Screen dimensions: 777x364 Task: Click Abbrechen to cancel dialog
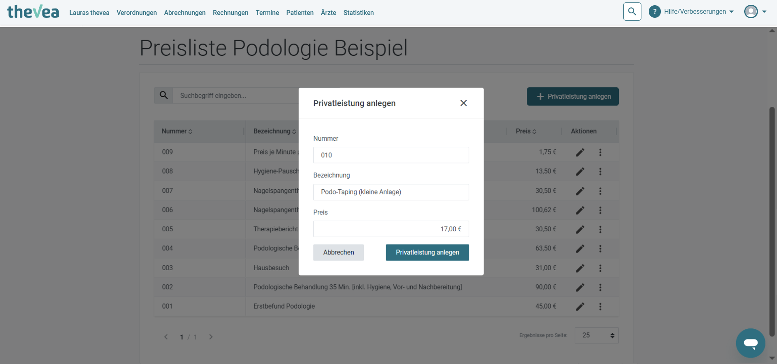338,252
